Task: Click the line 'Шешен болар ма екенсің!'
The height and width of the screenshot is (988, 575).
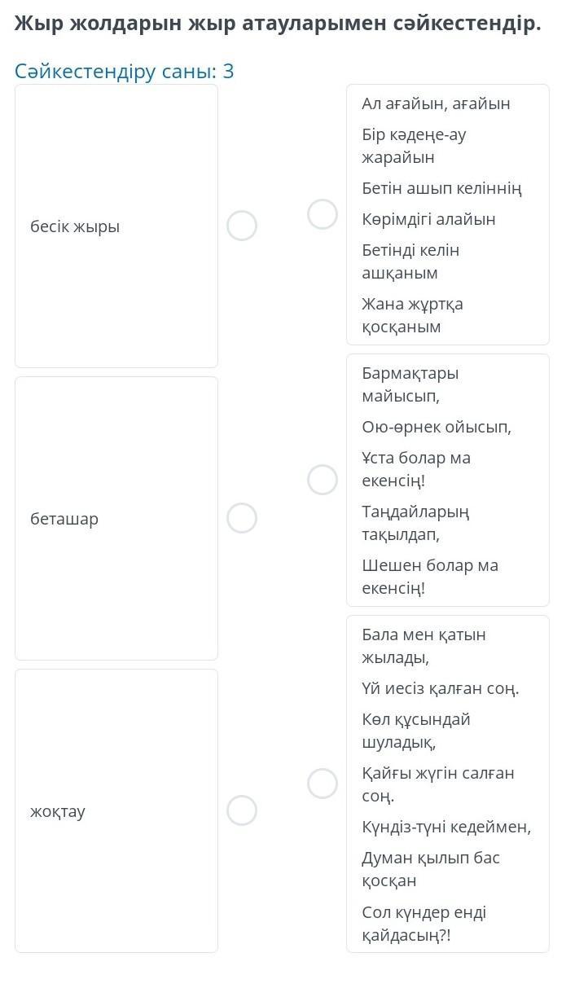Action: (429, 577)
